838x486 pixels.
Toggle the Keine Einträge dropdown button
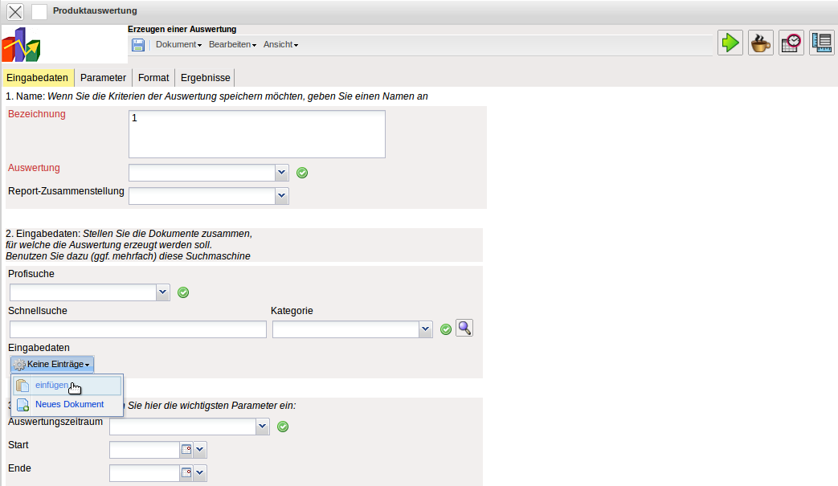pos(52,364)
